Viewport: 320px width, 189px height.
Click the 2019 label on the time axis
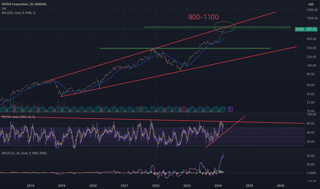click(x=62, y=186)
